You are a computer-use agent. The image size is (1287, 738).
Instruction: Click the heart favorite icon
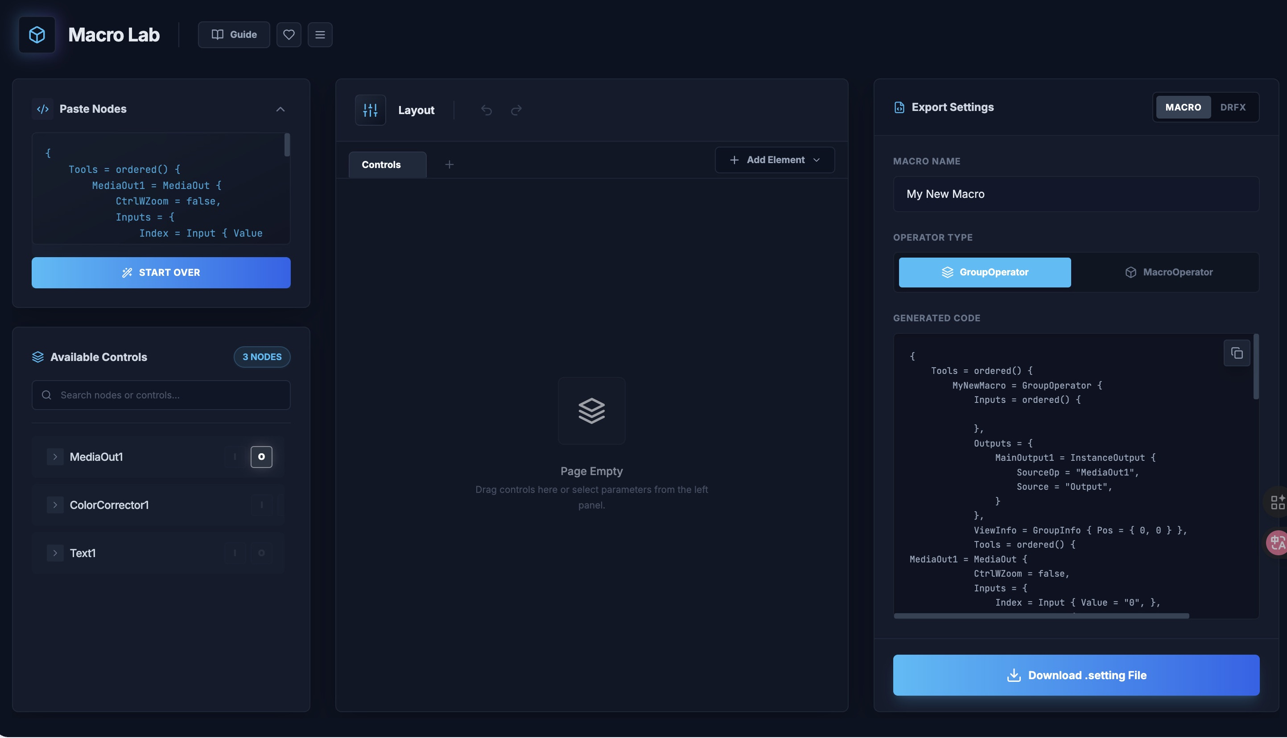[289, 34]
